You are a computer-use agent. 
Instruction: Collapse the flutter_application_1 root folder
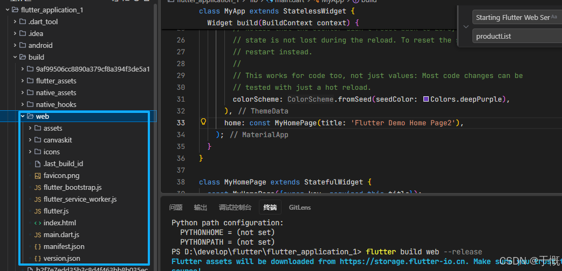[x=7, y=10]
